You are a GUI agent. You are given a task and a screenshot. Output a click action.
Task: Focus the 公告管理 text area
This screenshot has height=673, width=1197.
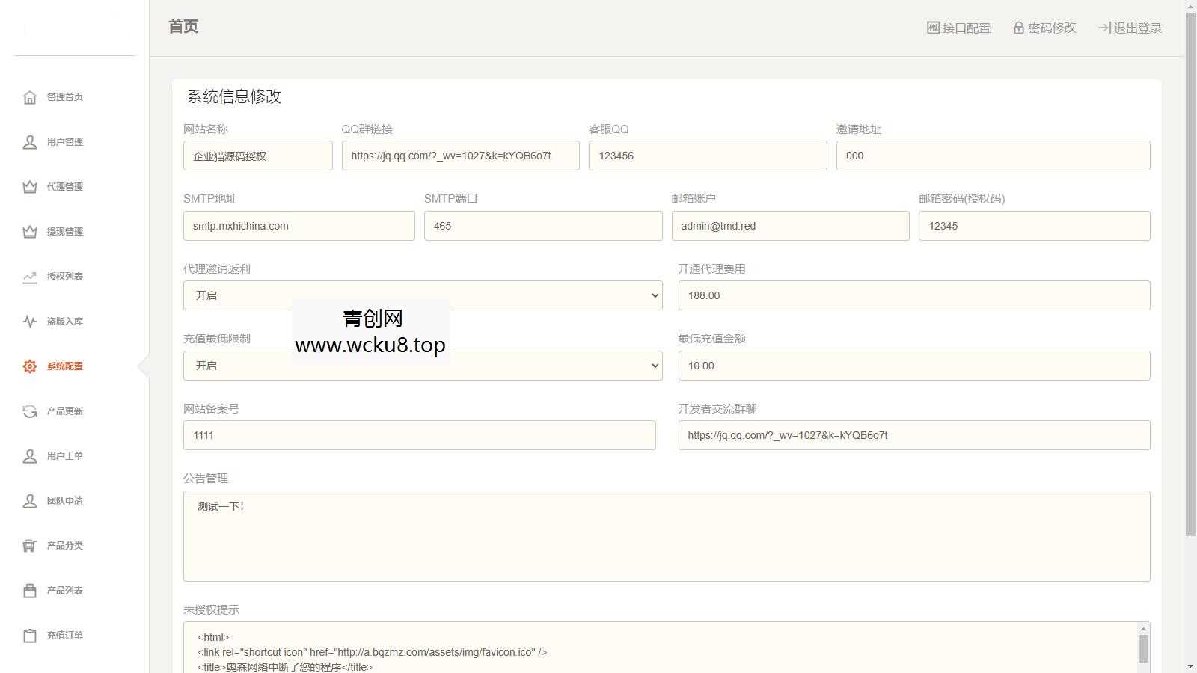click(666, 535)
